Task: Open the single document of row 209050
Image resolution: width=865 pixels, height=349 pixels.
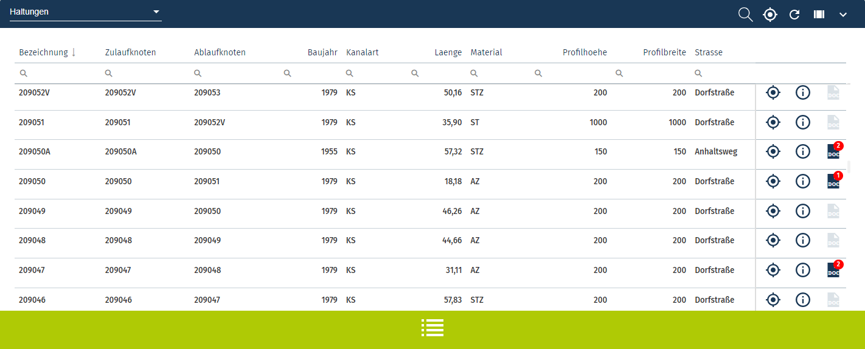Action: tap(833, 181)
